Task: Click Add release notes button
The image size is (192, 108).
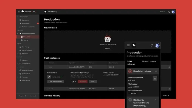Action: pyautogui.click(x=56, y=82)
